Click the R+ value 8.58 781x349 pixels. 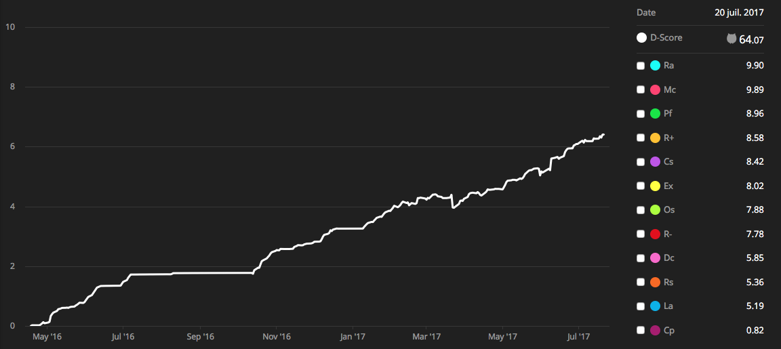(x=755, y=138)
